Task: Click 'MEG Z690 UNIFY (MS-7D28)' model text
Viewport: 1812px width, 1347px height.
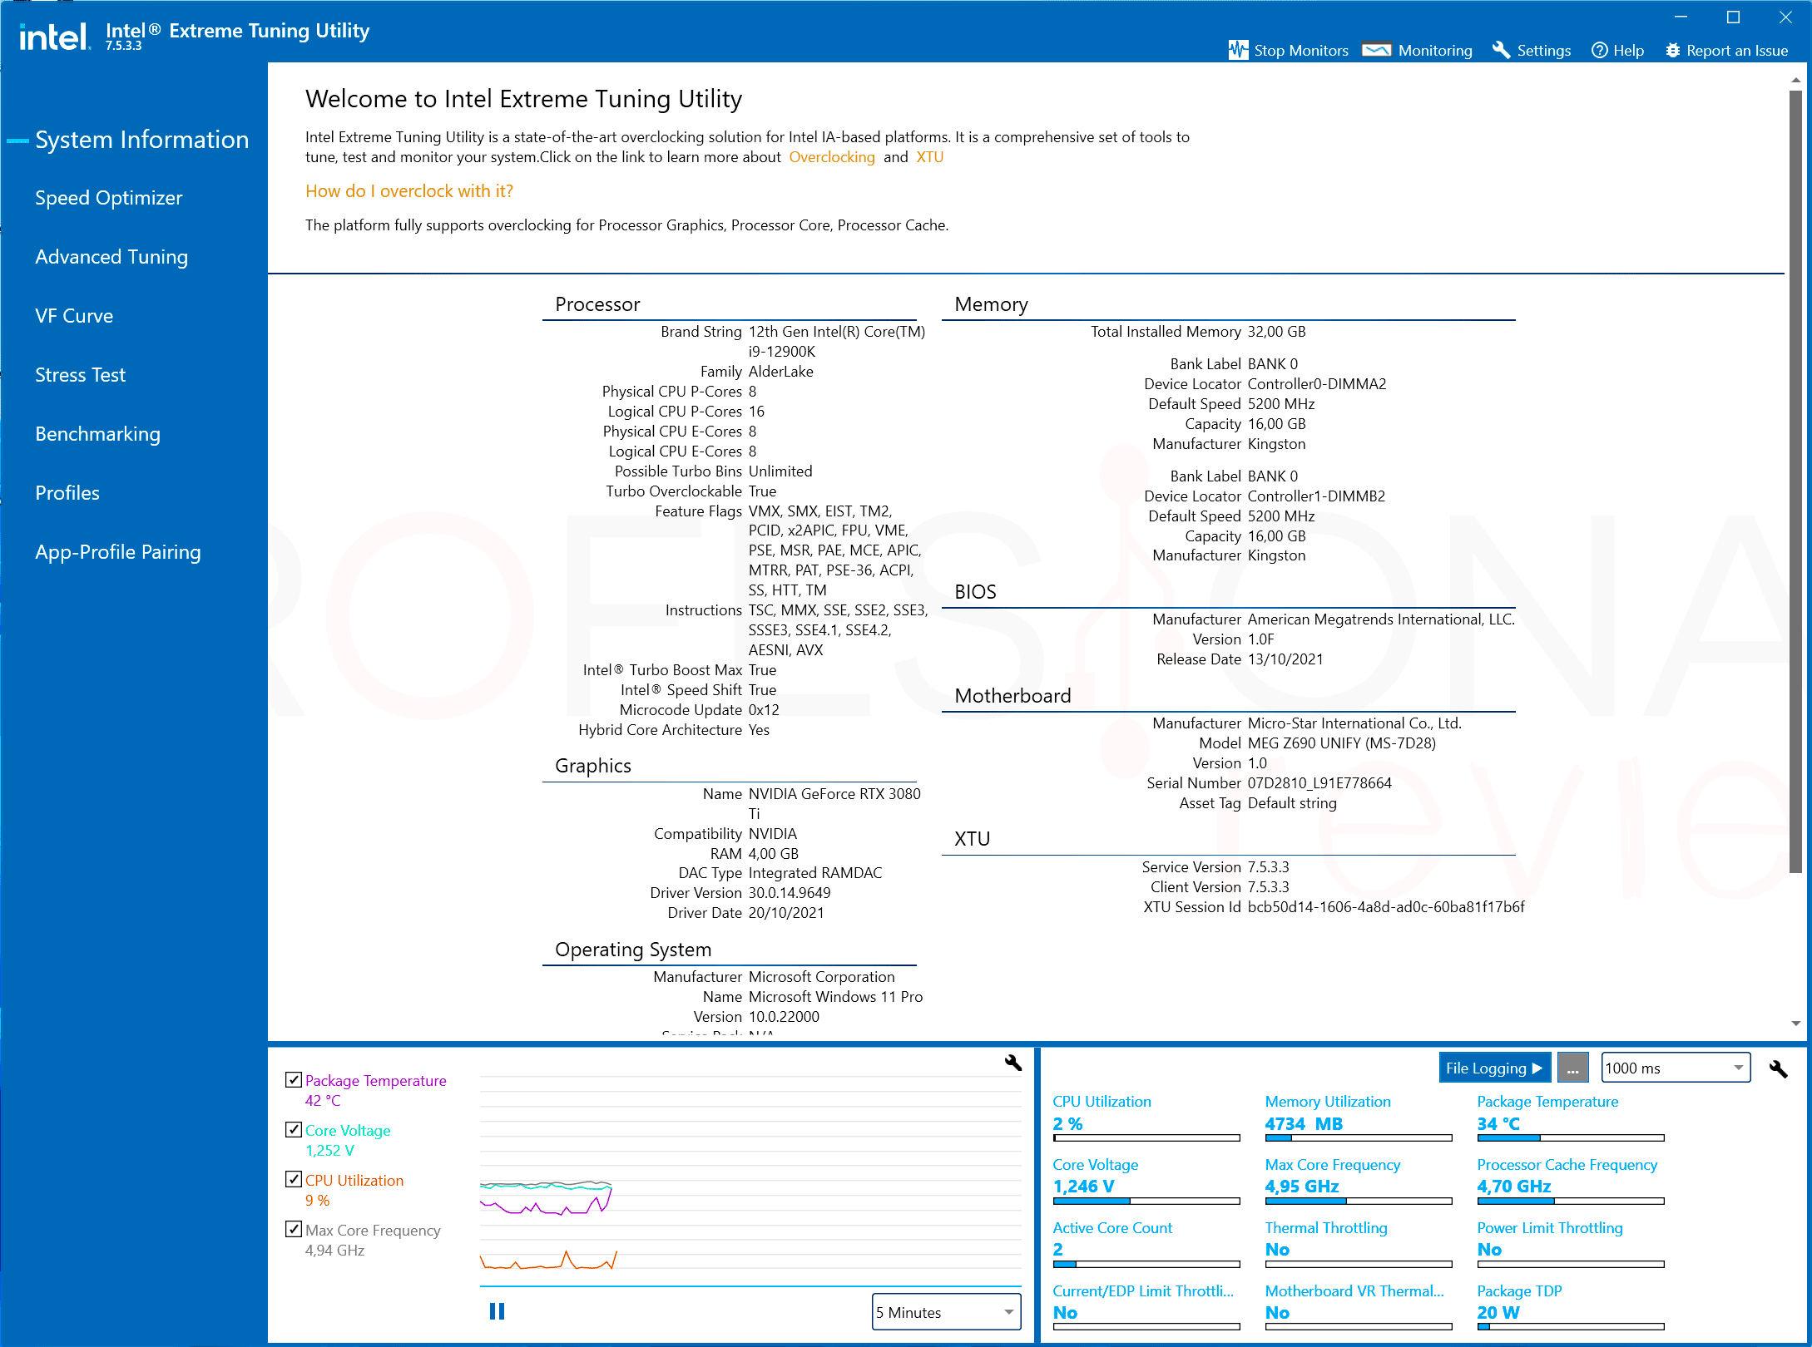Action: click(x=1341, y=743)
